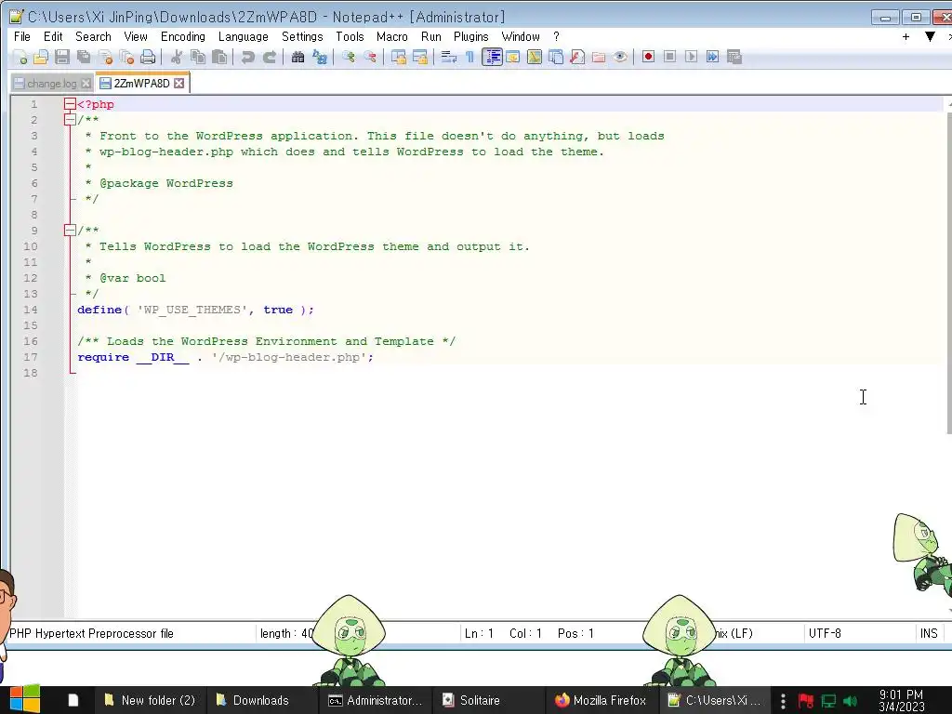Viewport: 952px width, 714px height.
Task: Toggle synchronized horizontal scrolling
Action: pyautogui.click(x=419, y=57)
